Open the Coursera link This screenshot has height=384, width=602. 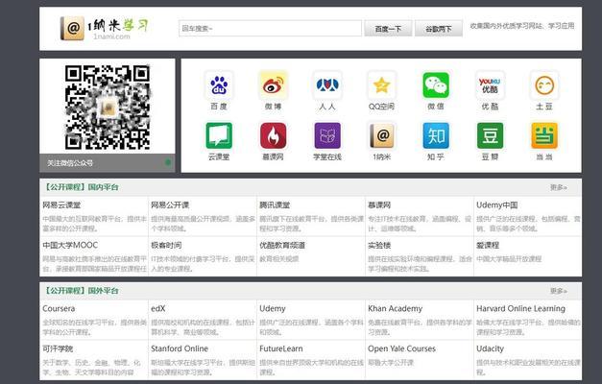click(x=59, y=308)
